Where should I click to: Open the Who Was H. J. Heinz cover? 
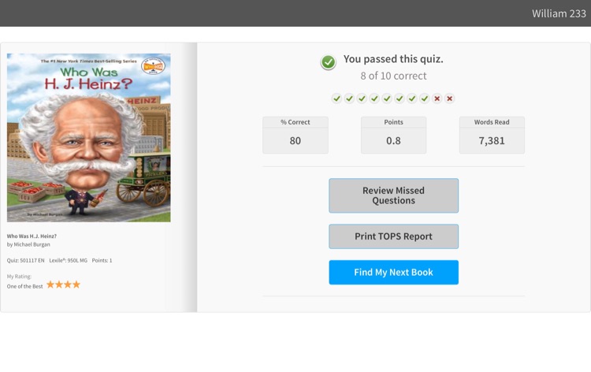88,138
